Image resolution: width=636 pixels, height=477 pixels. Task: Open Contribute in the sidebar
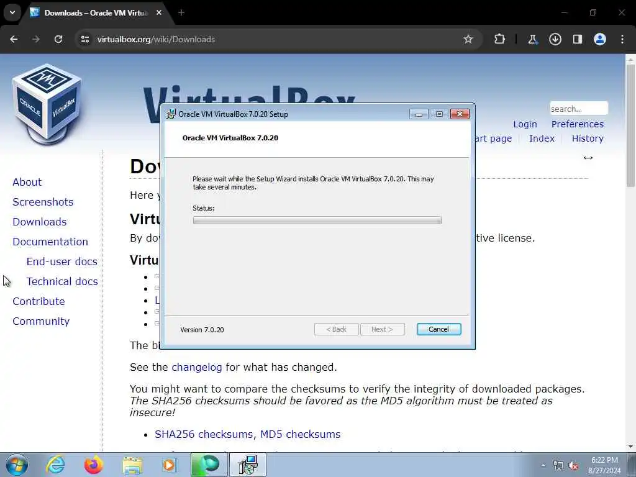pos(39,301)
